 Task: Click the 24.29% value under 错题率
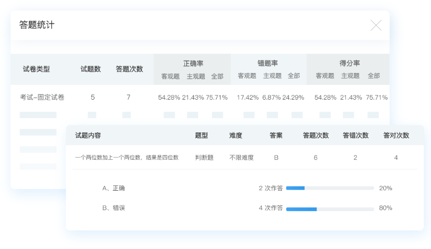click(x=293, y=97)
